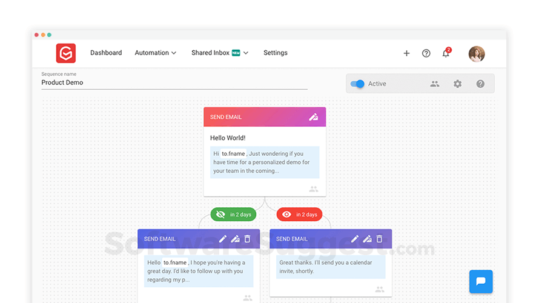Click the red opened in 2 days condition

click(299, 215)
